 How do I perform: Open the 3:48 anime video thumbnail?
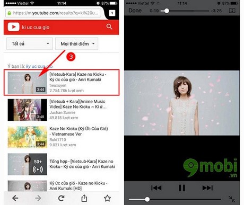click(27, 110)
